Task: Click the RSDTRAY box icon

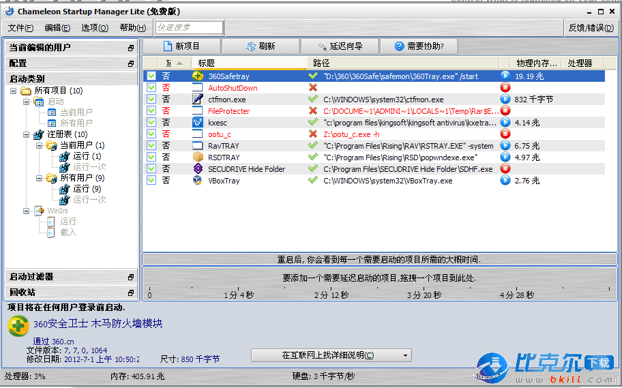Action: click(198, 157)
